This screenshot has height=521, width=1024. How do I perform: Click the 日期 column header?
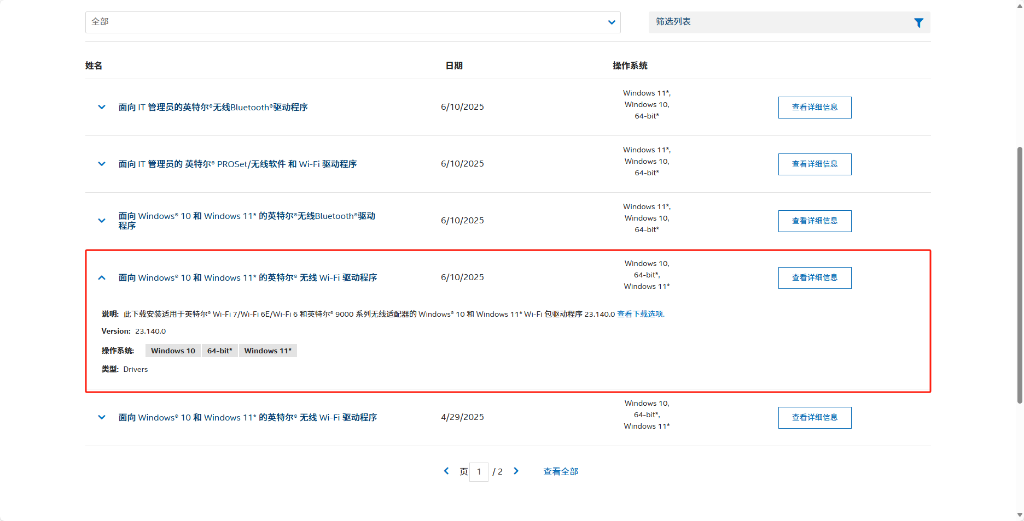454,66
